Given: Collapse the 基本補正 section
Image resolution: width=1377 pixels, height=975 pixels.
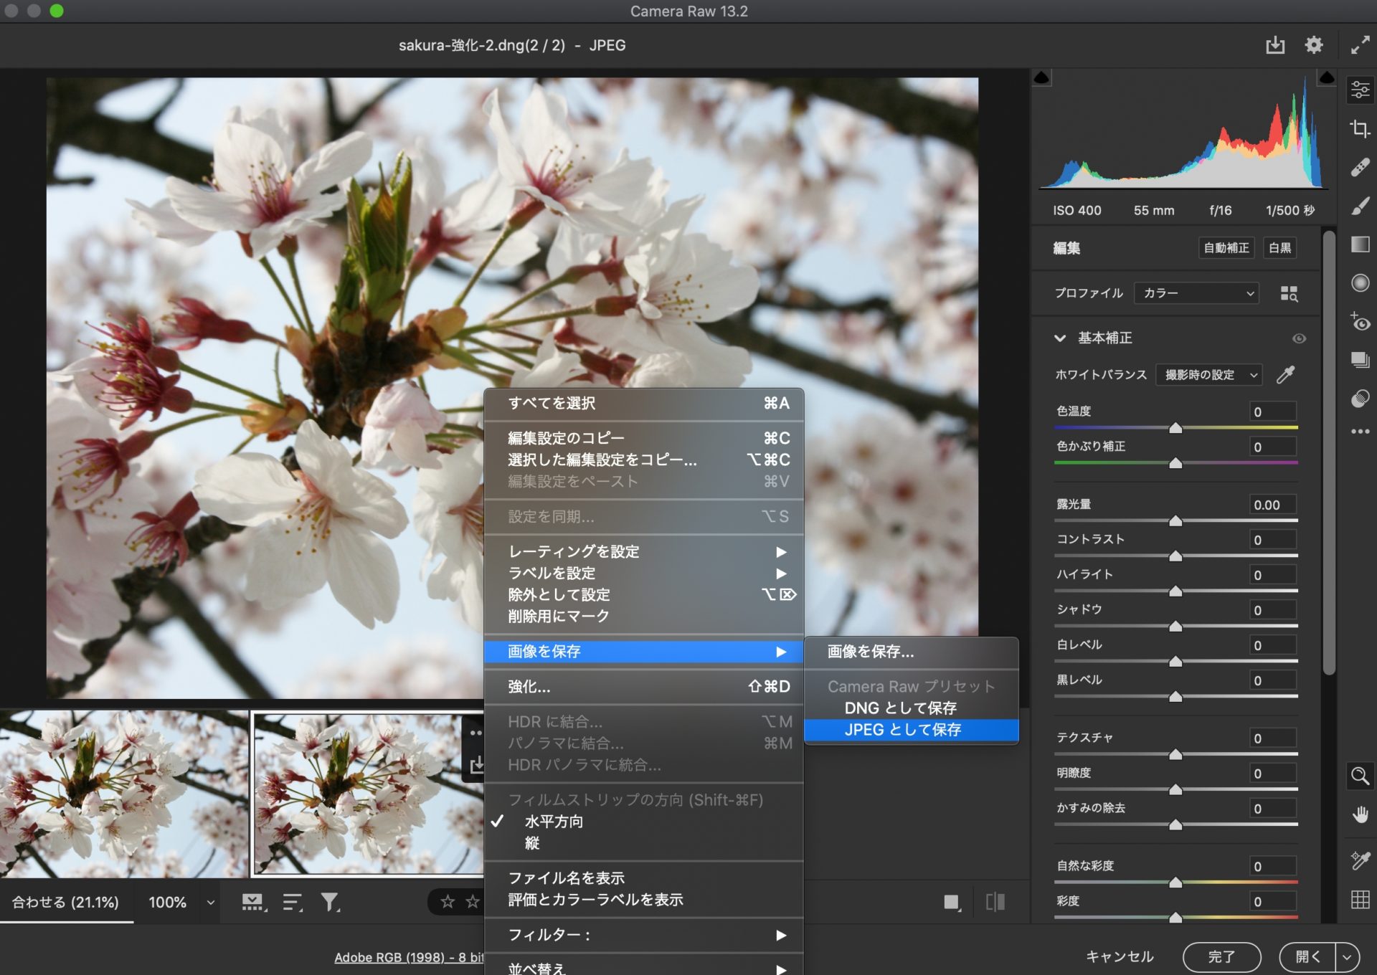Looking at the screenshot, I should tap(1060, 338).
